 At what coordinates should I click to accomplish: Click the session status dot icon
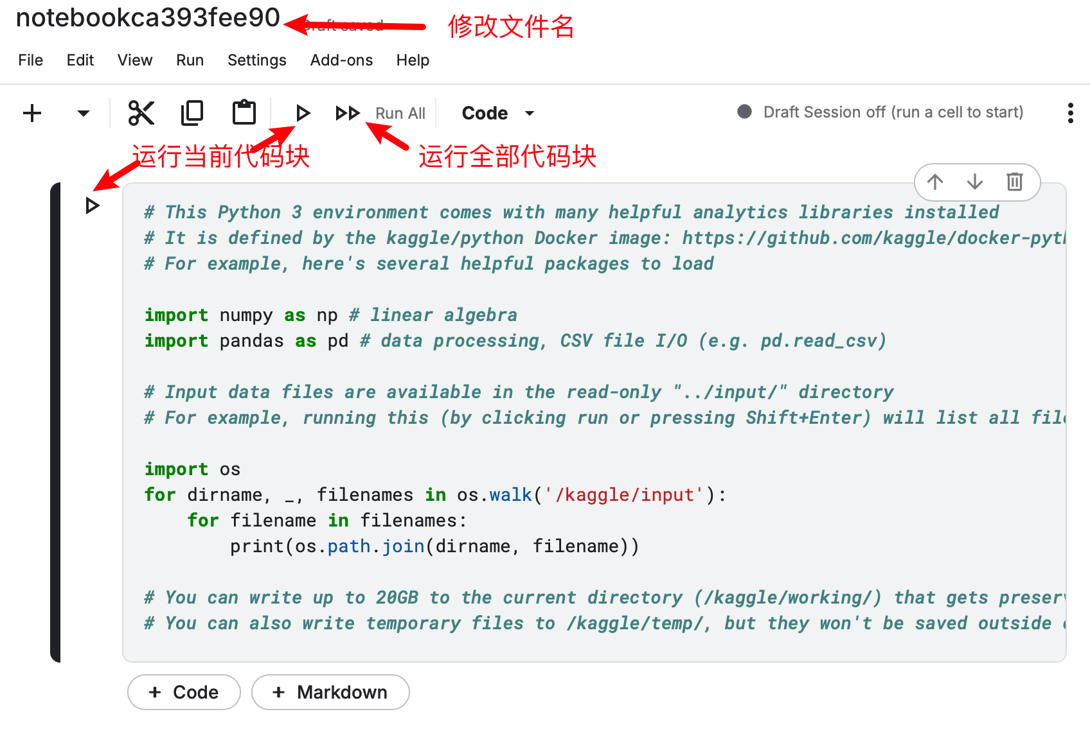(744, 112)
